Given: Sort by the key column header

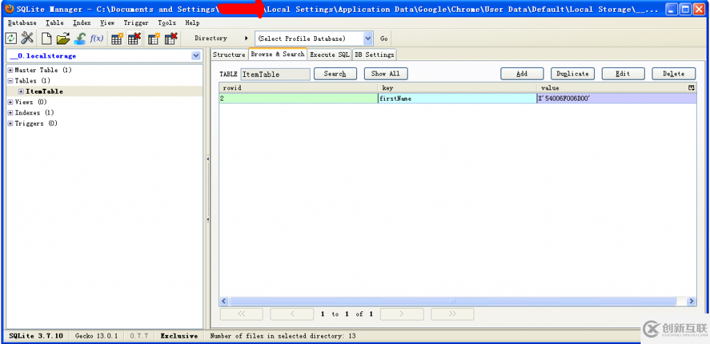Looking at the screenshot, I should coord(458,88).
